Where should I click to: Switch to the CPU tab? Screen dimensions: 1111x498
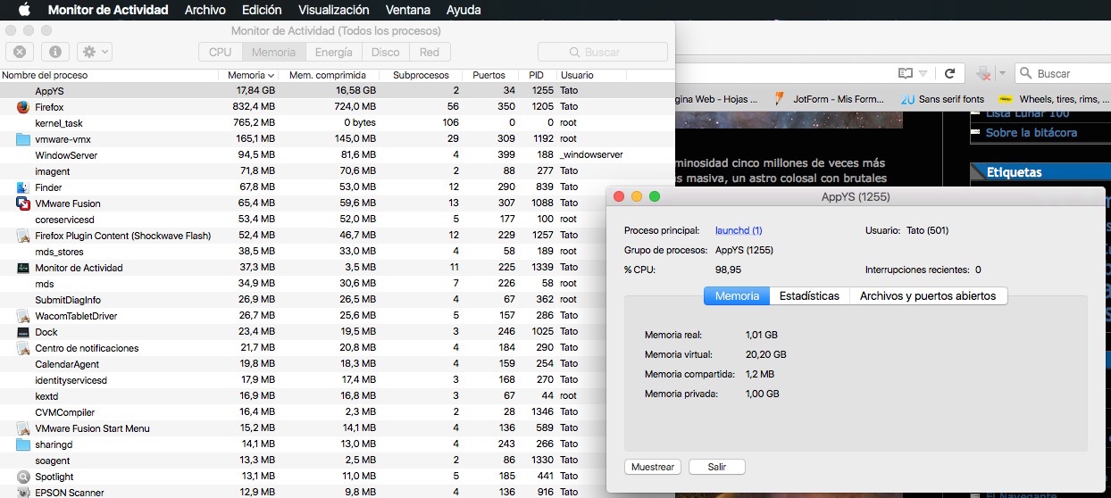pyautogui.click(x=220, y=52)
